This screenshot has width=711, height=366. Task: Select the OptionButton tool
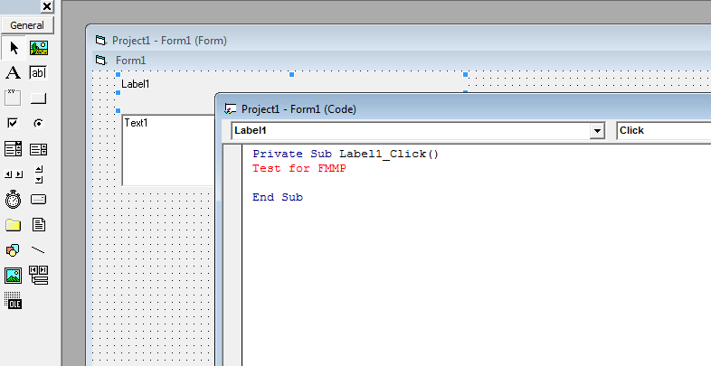tap(39, 123)
